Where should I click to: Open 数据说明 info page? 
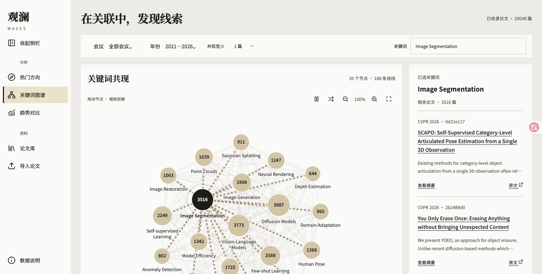(35, 260)
